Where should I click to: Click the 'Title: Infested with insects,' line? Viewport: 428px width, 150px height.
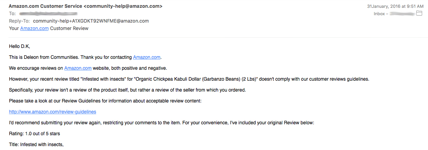click(36, 145)
